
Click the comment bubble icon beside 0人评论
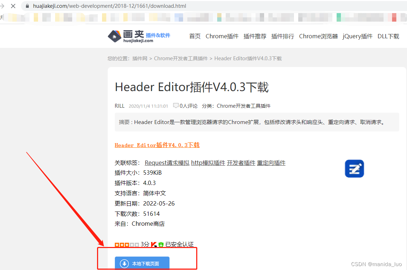(176, 105)
